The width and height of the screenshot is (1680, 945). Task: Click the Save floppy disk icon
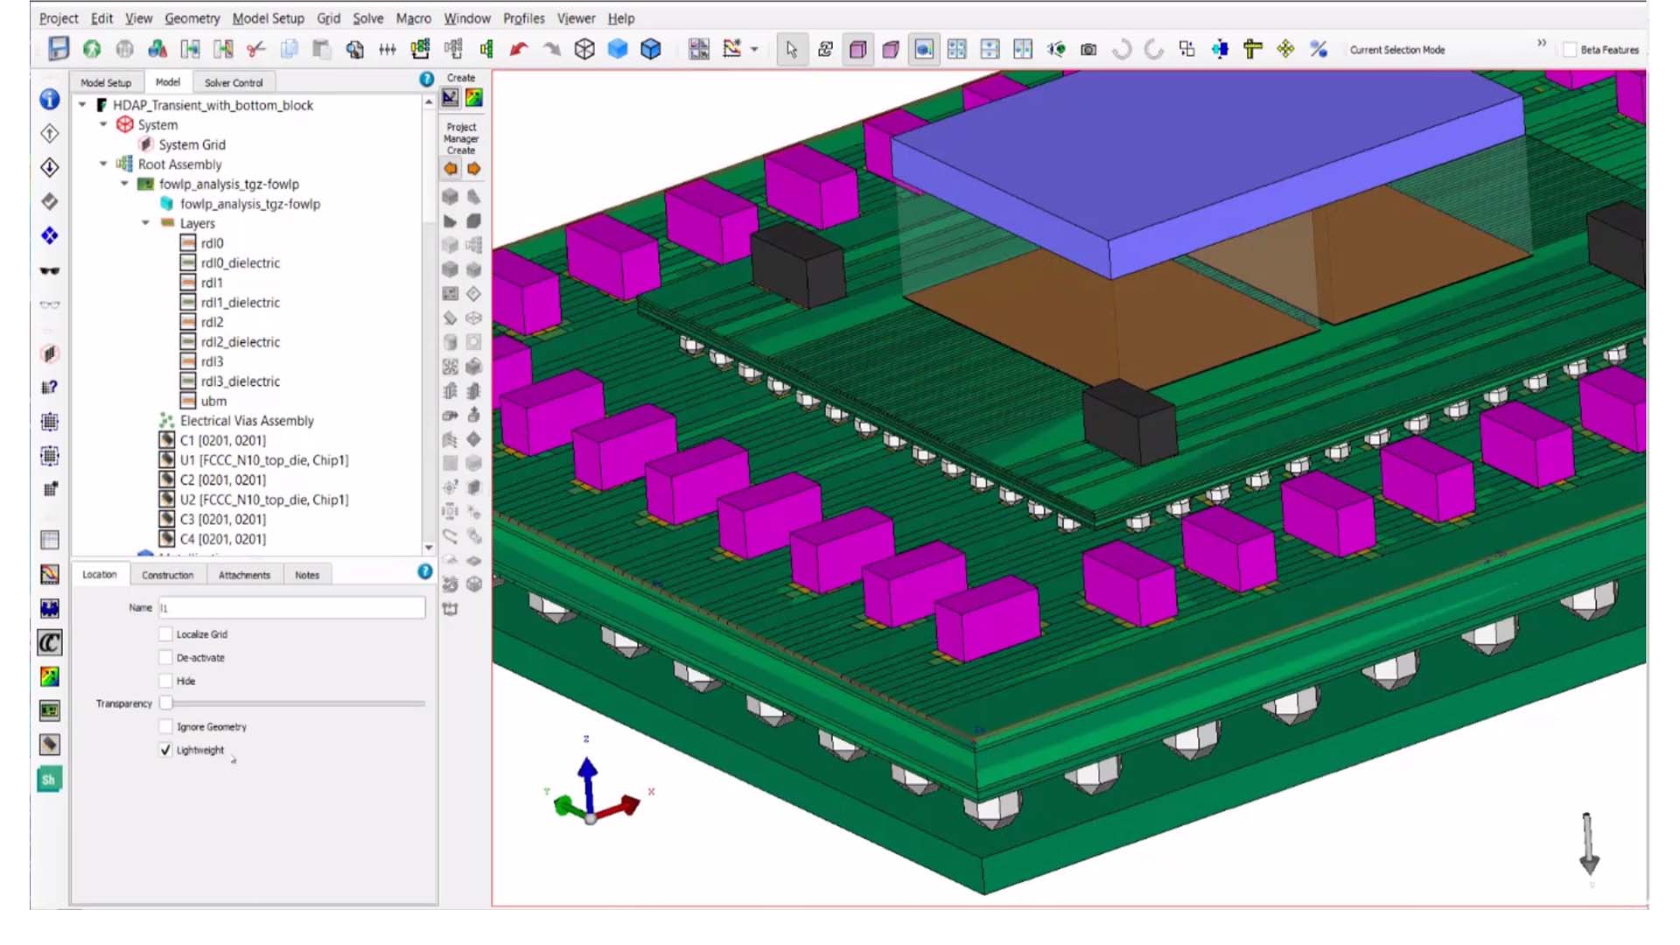click(x=59, y=49)
